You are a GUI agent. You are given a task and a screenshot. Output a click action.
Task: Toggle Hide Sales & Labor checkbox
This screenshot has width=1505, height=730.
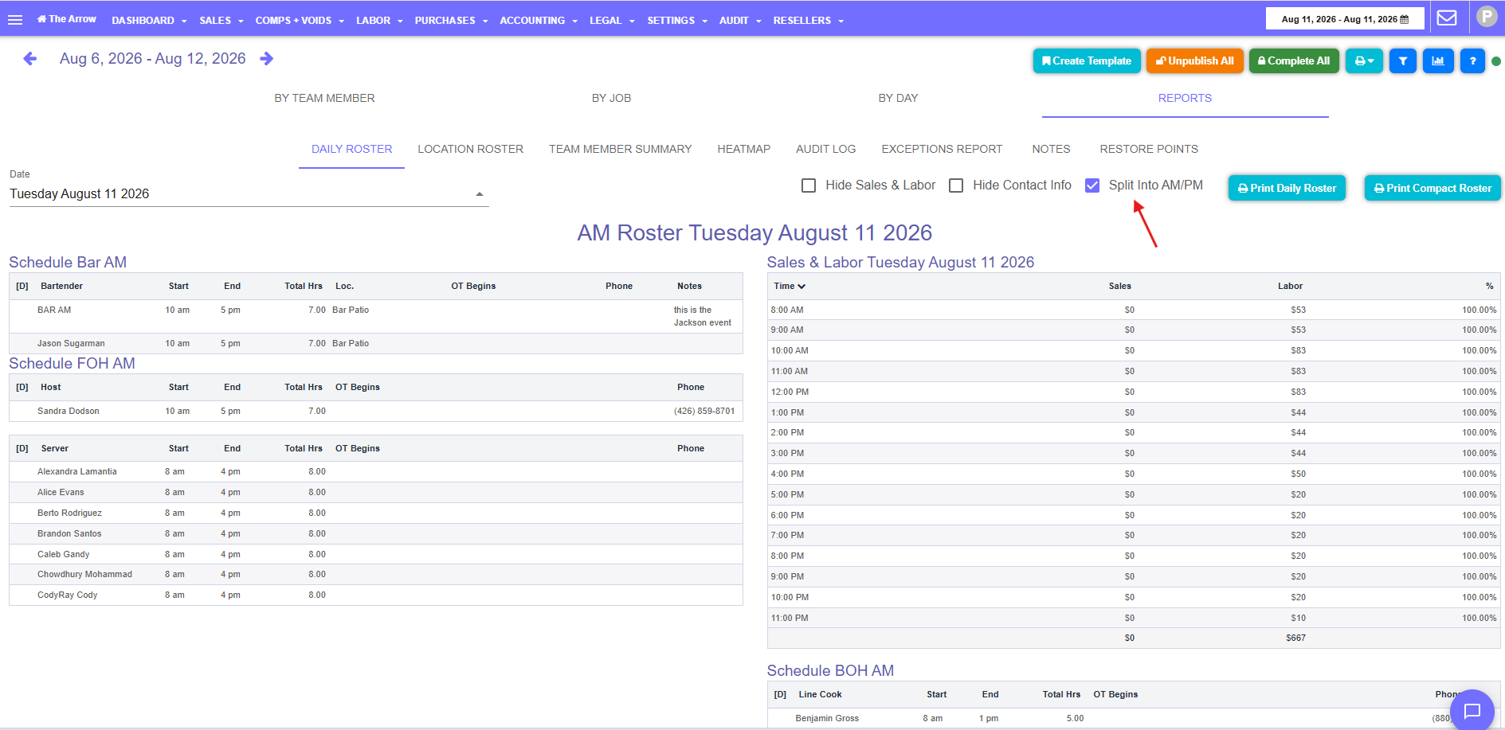[x=809, y=185]
